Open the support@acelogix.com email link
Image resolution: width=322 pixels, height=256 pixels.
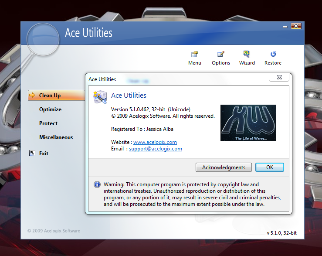pos(156,149)
